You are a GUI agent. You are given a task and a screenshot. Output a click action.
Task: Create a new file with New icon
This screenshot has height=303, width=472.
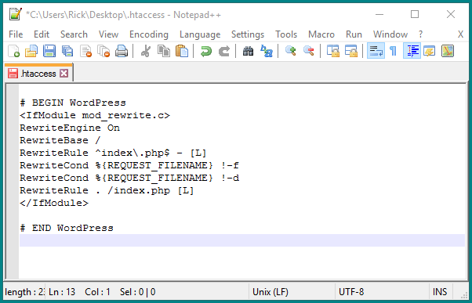pyautogui.click(x=13, y=51)
